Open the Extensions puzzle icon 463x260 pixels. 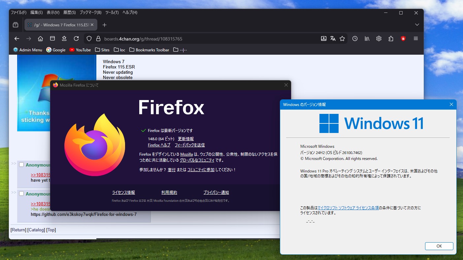pos(391,39)
